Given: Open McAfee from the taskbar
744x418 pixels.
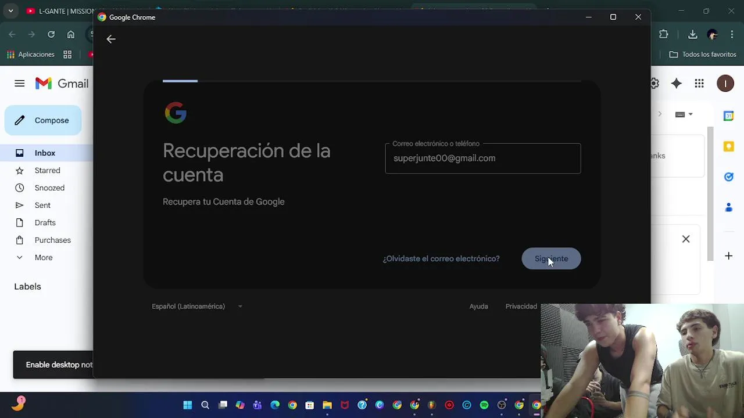Looking at the screenshot, I should click(x=345, y=405).
